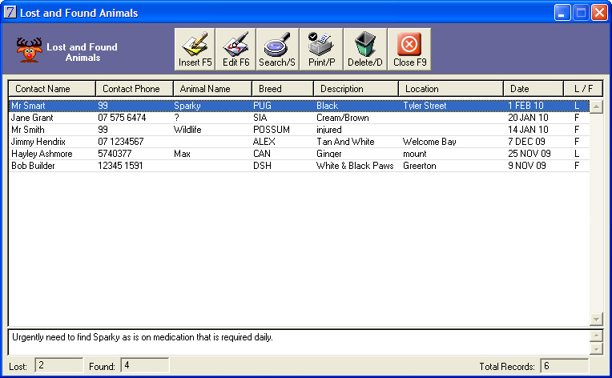This screenshot has width=612, height=378.
Task: Click notes box scroll up arrow
Action: pos(596,336)
